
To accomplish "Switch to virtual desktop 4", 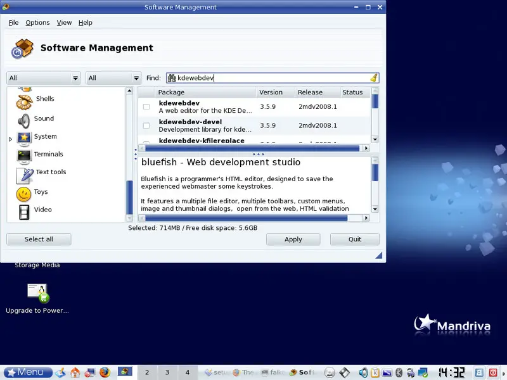I will [187, 372].
